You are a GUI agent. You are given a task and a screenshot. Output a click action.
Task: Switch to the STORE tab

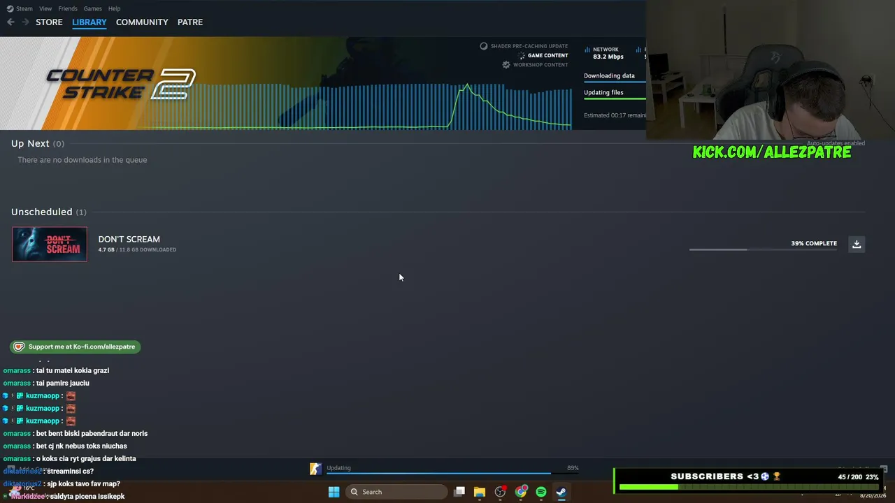(x=49, y=22)
